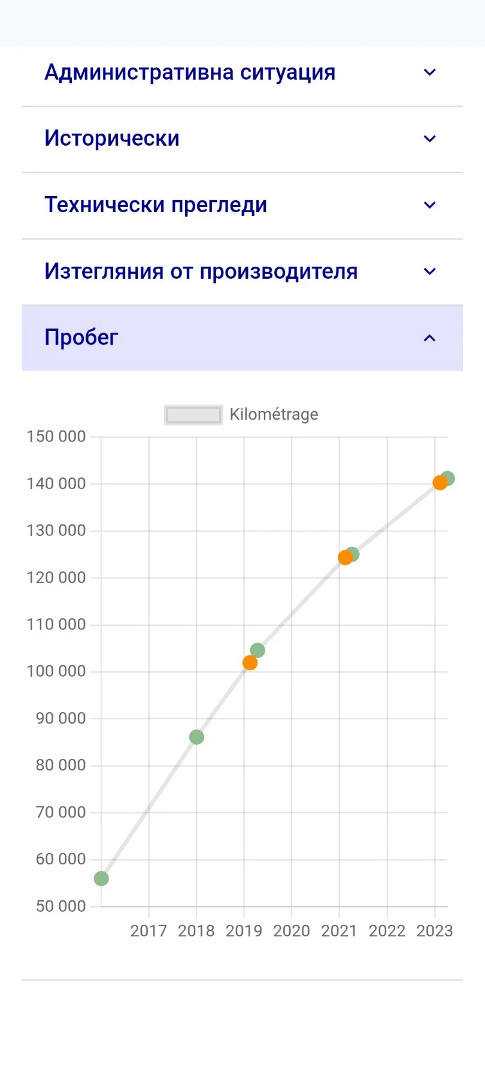
Task: Expand Изтегляния от производителя chevron
Action: tap(429, 272)
